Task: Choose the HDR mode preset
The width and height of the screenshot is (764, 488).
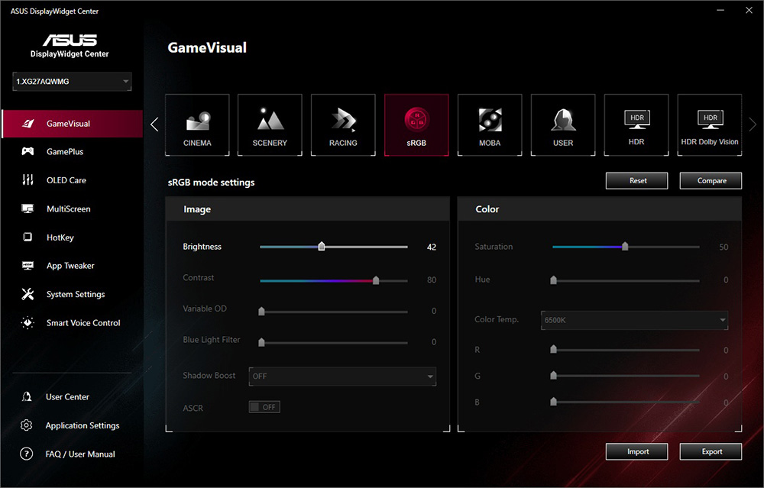Action: 636,125
